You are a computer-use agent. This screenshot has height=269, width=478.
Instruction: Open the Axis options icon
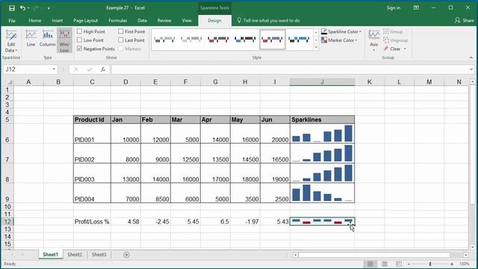tap(373, 40)
